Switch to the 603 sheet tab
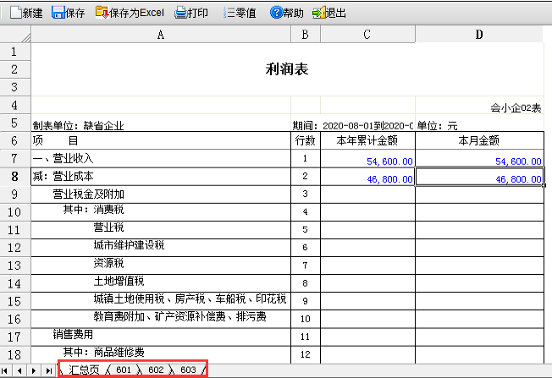Viewport: 552px width, 378px height. tap(188, 370)
